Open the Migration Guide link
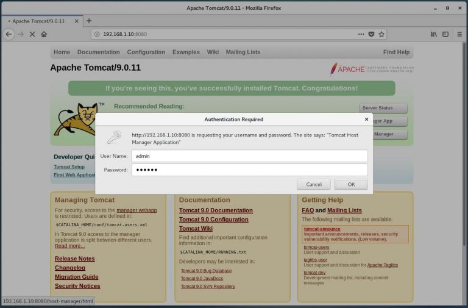468x308 pixels. 76,277
